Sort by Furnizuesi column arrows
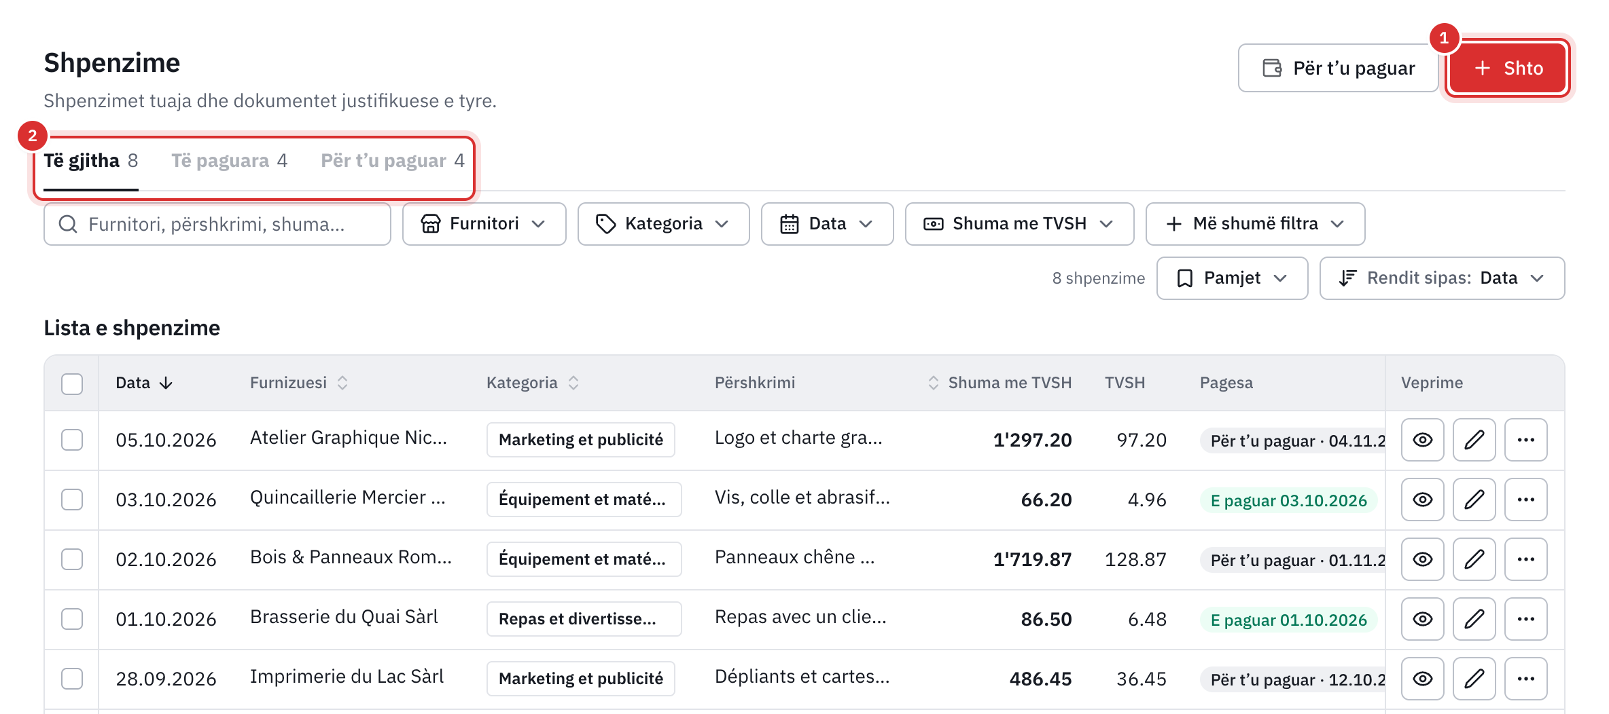This screenshot has width=1609, height=714. click(x=342, y=383)
